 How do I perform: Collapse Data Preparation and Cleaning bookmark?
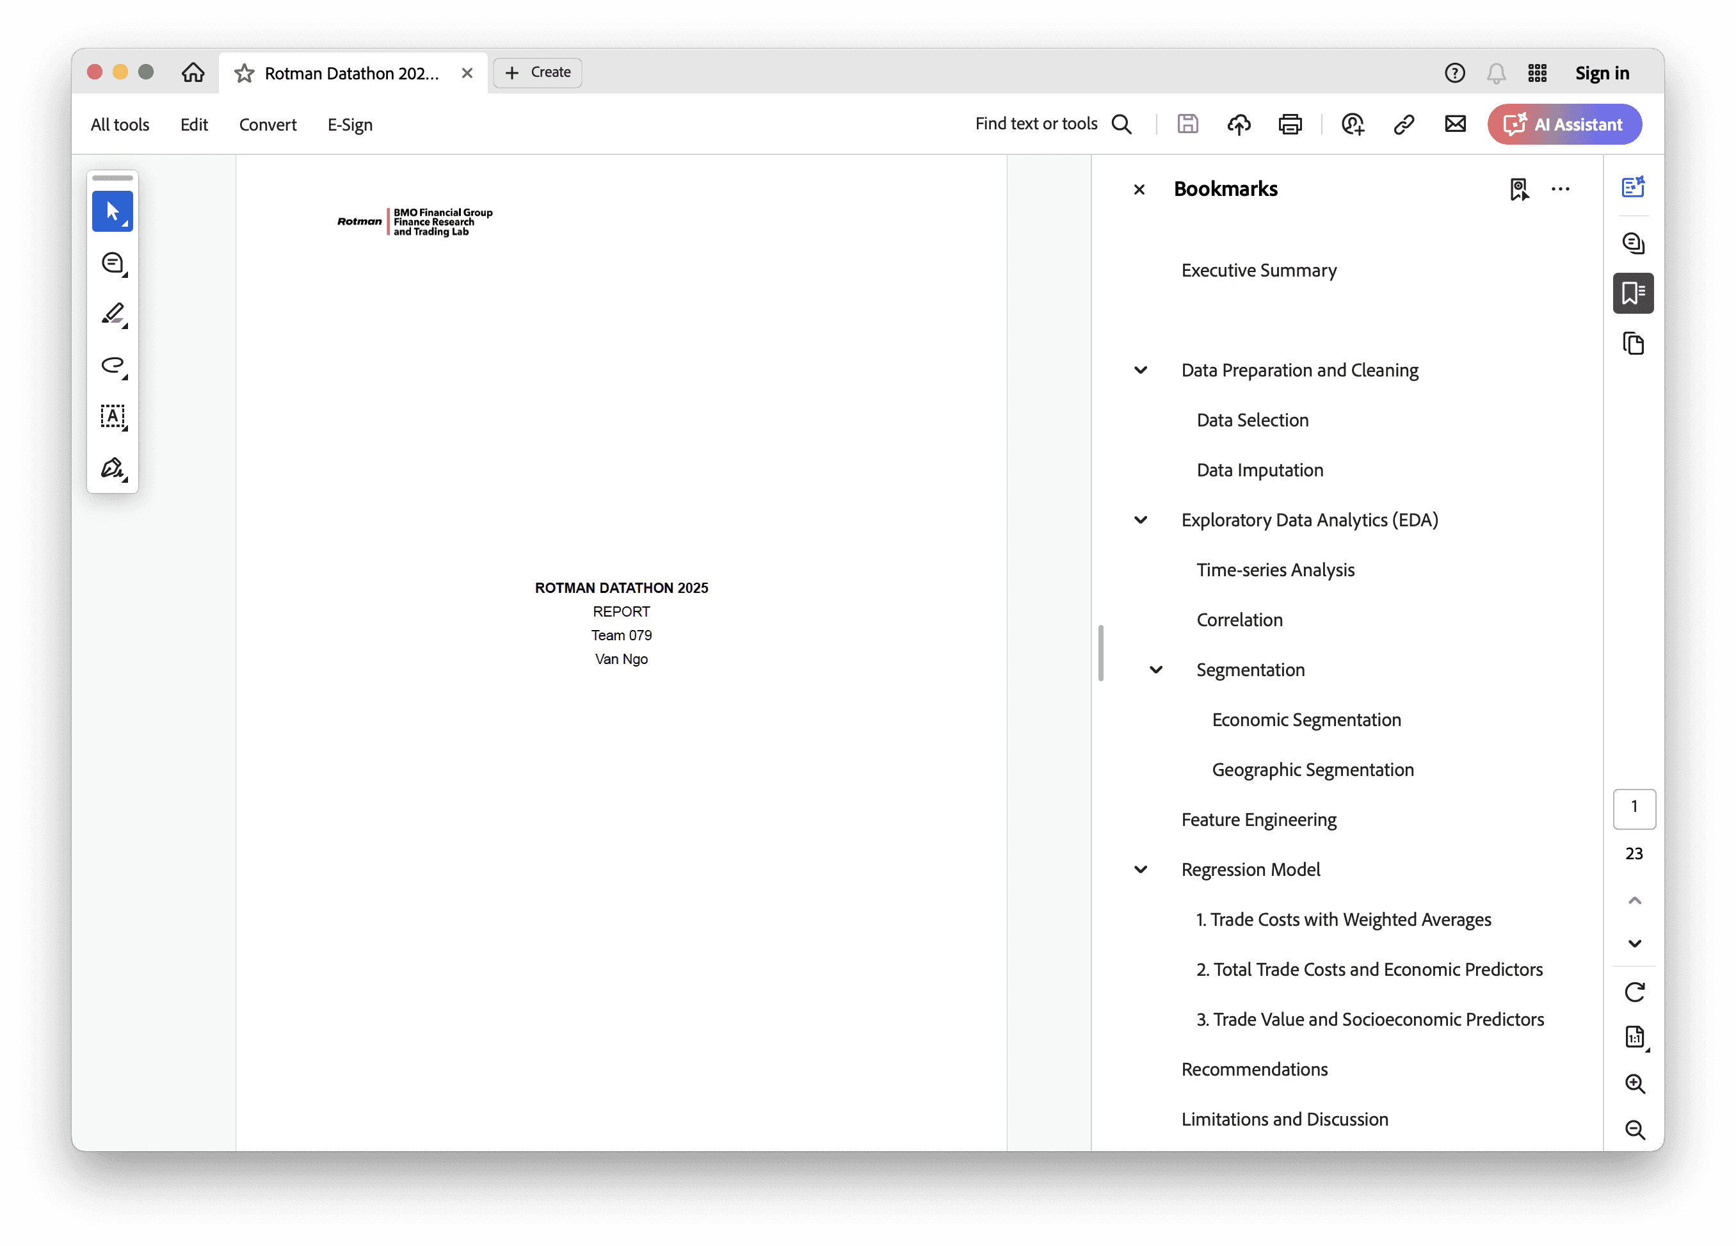[x=1141, y=370]
